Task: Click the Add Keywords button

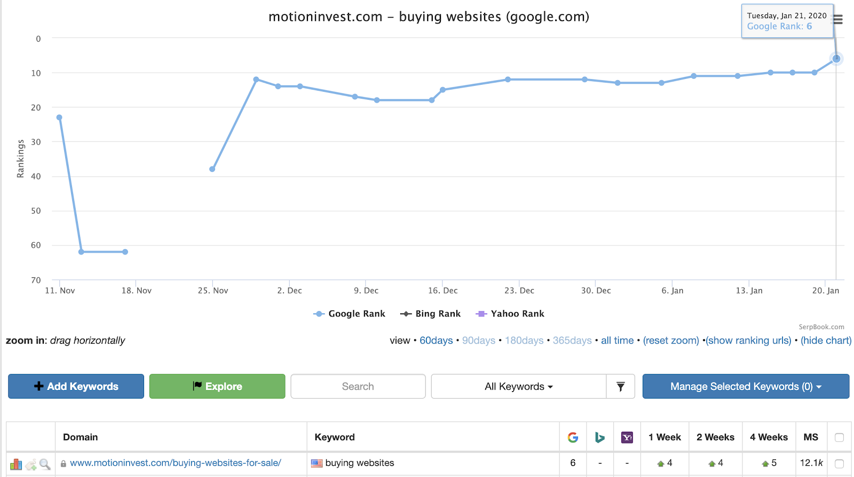Action: (x=76, y=386)
